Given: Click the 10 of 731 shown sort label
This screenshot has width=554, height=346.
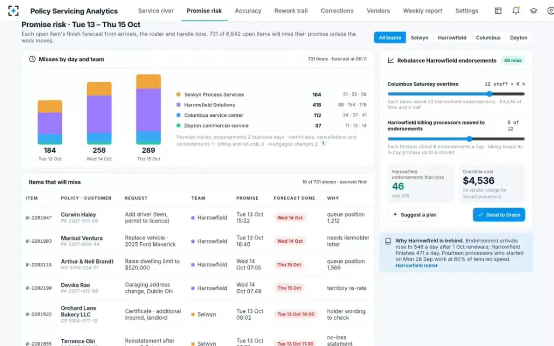Looking at the screenshot, I should pyautogui.click(x=334, y=182).
